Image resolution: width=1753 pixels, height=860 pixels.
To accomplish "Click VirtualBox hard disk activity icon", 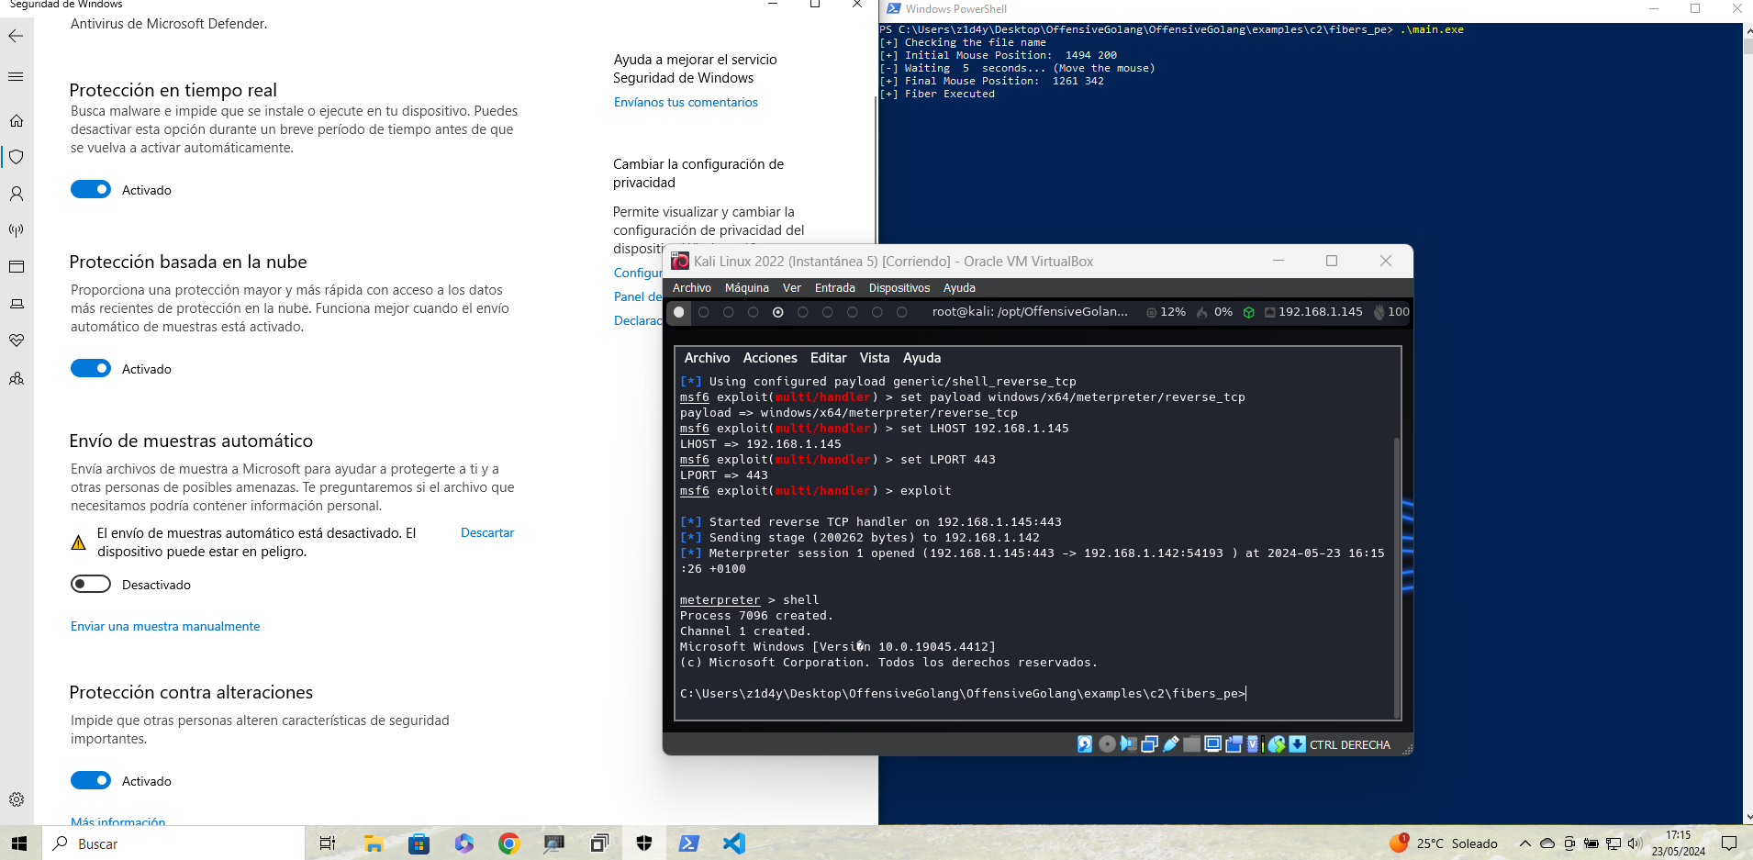I will point(1085,744).
